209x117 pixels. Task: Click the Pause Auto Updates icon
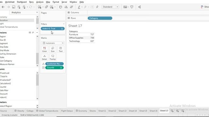click(x=24, y=7)
